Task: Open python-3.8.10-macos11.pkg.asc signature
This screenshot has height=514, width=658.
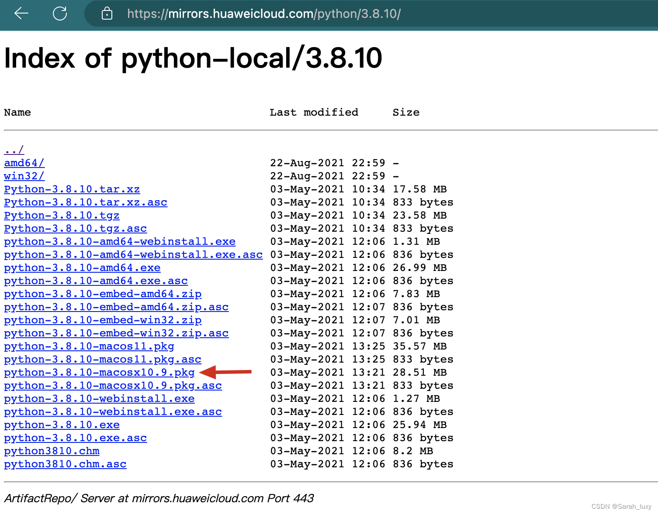Action: tap(103, 360)
